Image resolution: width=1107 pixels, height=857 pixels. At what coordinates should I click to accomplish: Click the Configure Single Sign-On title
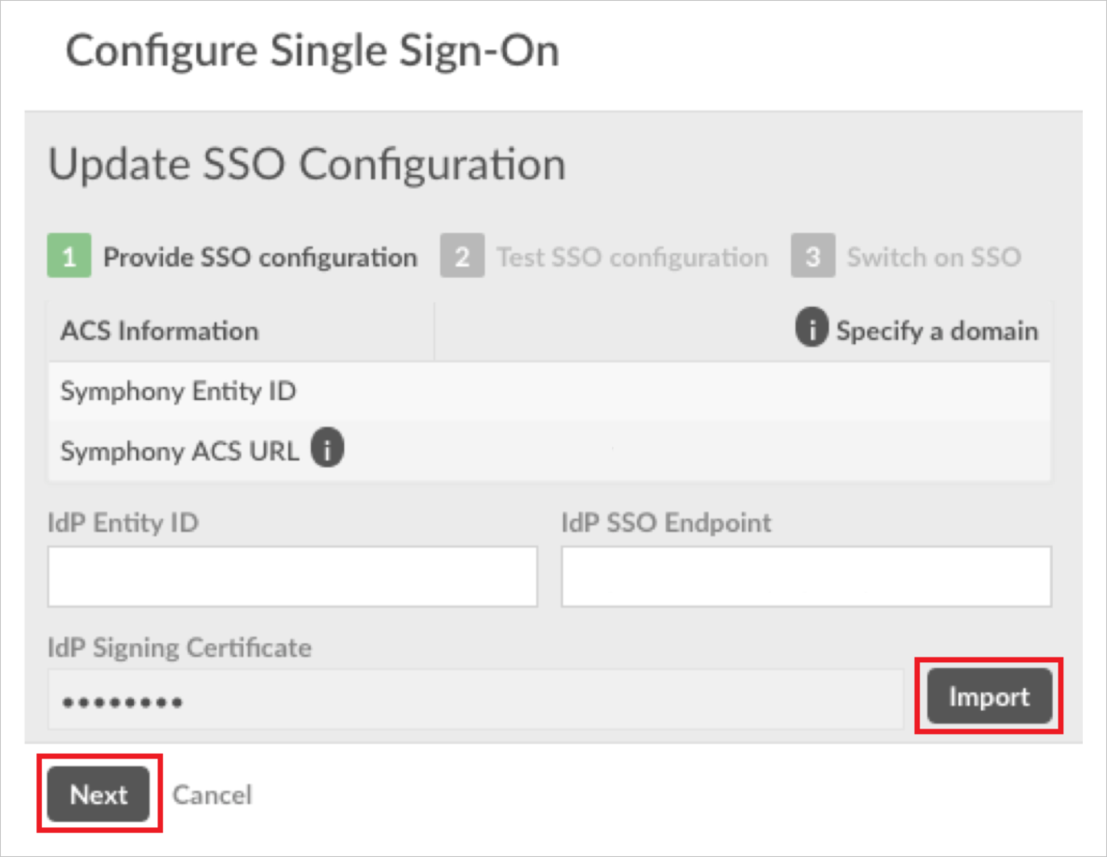pos(312,50)
